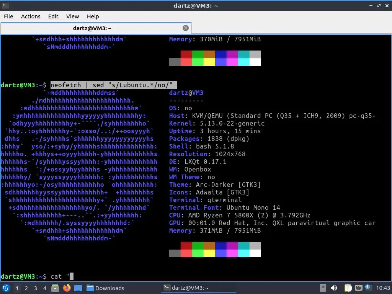Open the View menu

(x=72, y=16)
